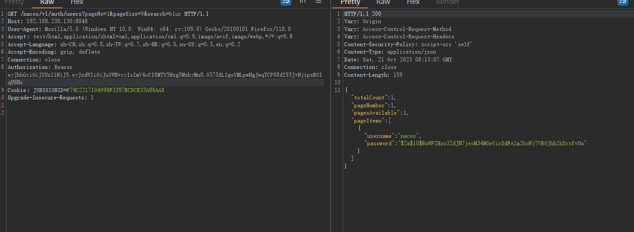This screenshot has width=634, height=232.
Task: Toggle word wrap icon in response pane
Action: coord(623,2)
